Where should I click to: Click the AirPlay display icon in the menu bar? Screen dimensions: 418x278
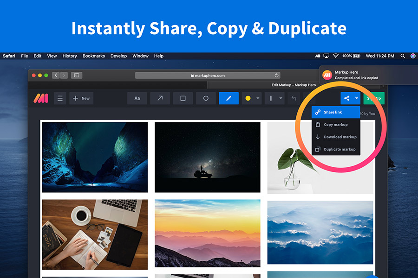327,56
